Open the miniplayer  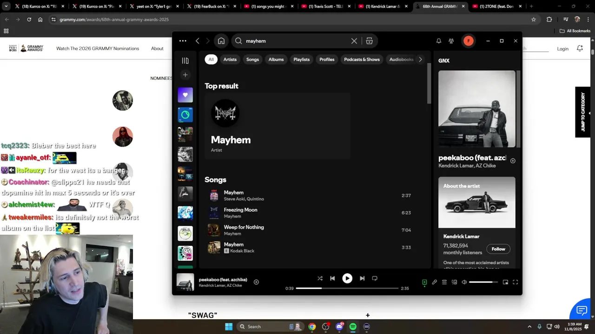tap(505, 282)
